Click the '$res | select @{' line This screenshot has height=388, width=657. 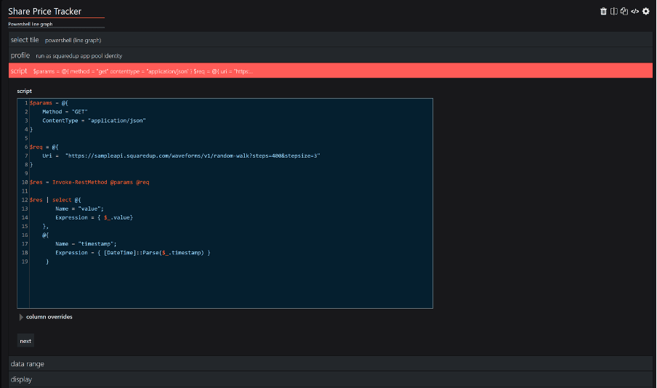(55, 200)
